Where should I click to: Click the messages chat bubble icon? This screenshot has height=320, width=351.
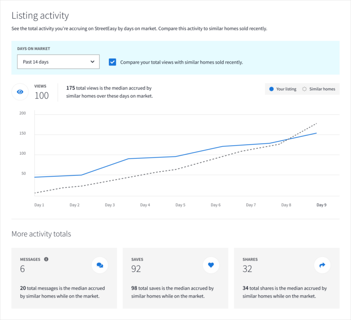[x=100, y=265]
